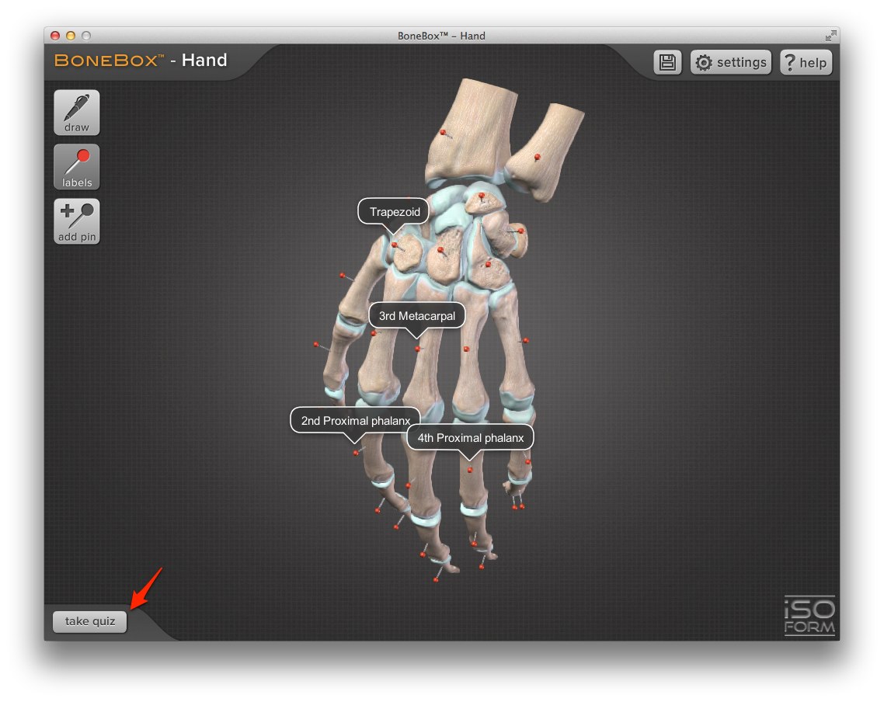Select the 2nd Proximal phalanx label

[355, 420]
